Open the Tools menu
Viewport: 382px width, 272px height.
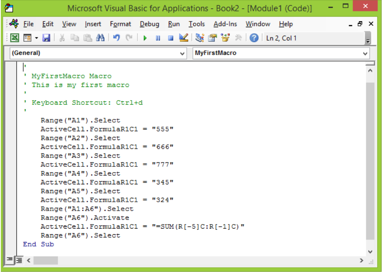(x=196, y=24)
